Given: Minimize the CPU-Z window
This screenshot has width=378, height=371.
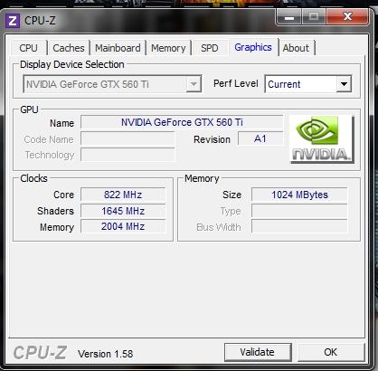Looking at the screenshot, I should click(289, 17).
